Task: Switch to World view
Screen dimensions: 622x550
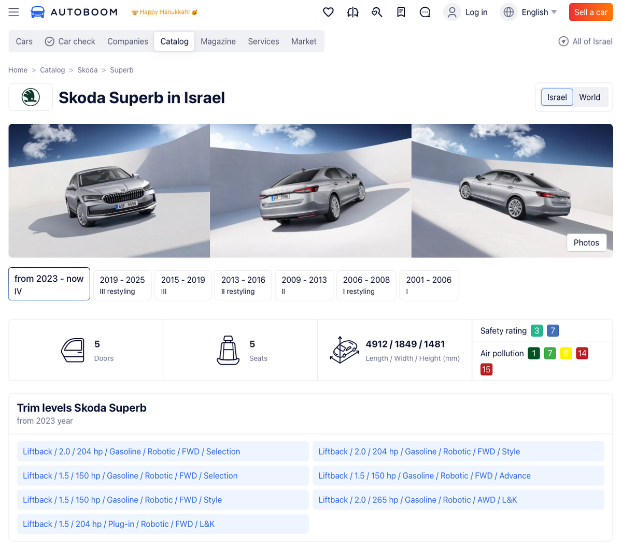Action: (589, 97)
